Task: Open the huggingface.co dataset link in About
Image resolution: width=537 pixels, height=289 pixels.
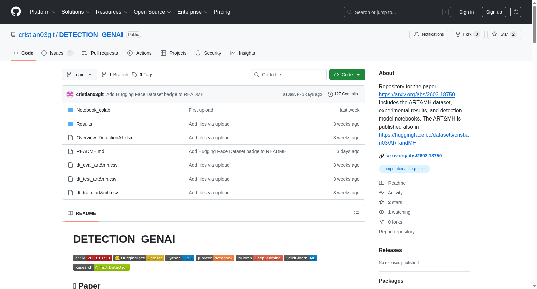Action: [x=424, y=139]
